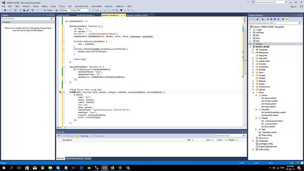The width and height of the screenshot is (304, 171).
Task: Toggle the Messages filter in Error List
Action: click(97, 136)
